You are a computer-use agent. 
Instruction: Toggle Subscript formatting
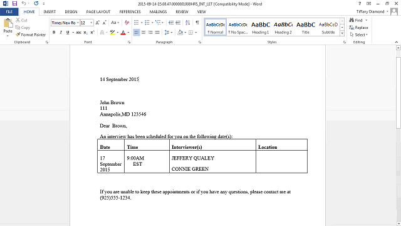(86, 33)
